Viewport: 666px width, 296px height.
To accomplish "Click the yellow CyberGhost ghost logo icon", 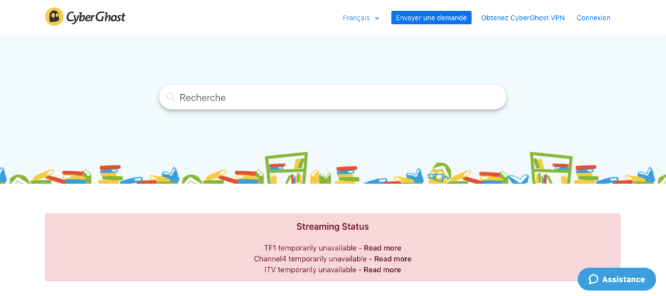I will [55, 17].
